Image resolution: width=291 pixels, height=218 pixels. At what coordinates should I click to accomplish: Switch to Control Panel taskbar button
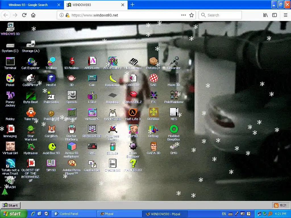[74, 214]
